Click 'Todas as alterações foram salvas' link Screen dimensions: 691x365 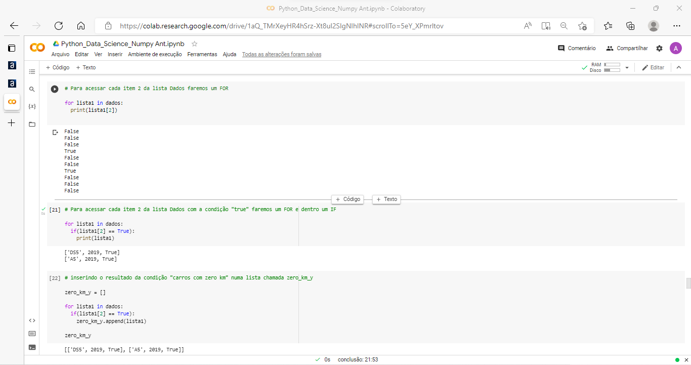click(281, 54)
